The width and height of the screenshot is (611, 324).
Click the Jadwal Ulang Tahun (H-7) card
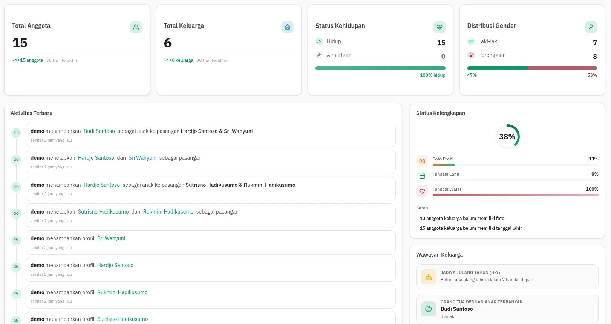click(x=507, y=277)
